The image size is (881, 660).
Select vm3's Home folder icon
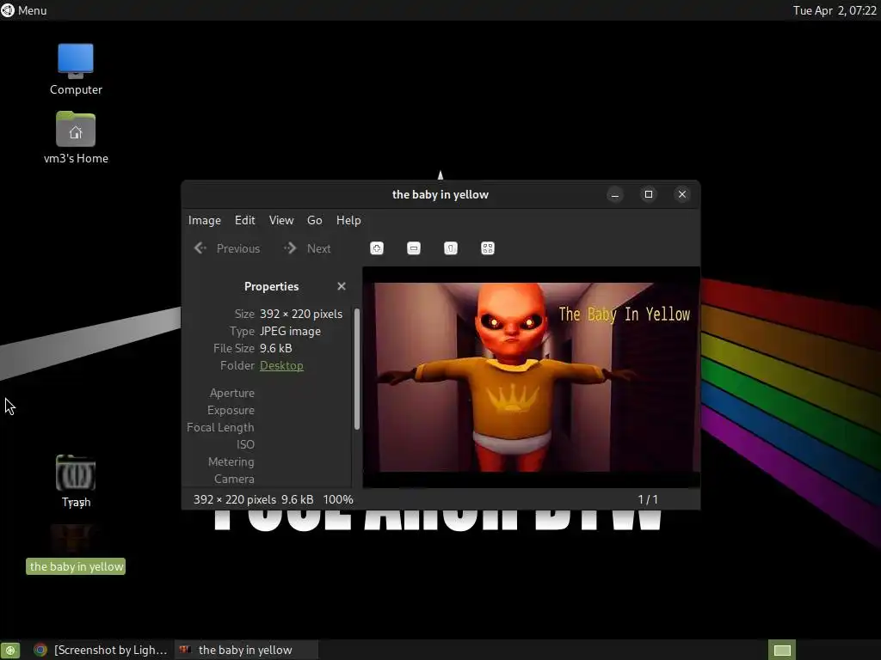[x=76, y=138]
